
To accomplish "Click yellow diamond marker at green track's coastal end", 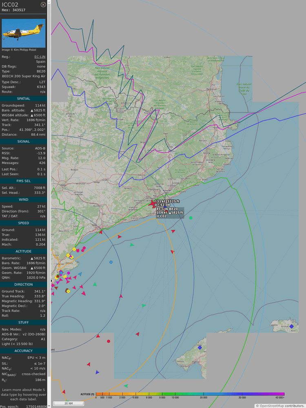I will coord(74,249).
